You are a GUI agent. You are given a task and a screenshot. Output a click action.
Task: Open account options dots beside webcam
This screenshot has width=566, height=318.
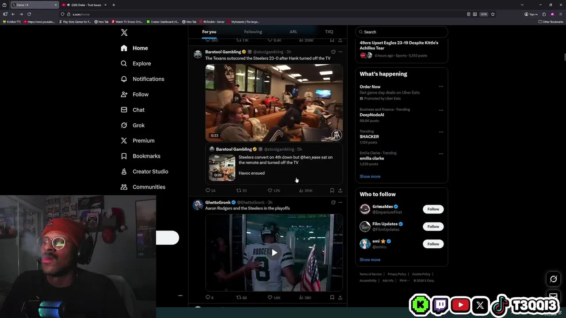point(180,295)
